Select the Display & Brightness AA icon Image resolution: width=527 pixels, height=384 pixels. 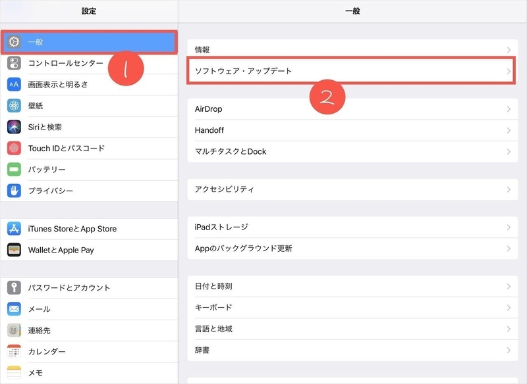click(x=14, y=85)
